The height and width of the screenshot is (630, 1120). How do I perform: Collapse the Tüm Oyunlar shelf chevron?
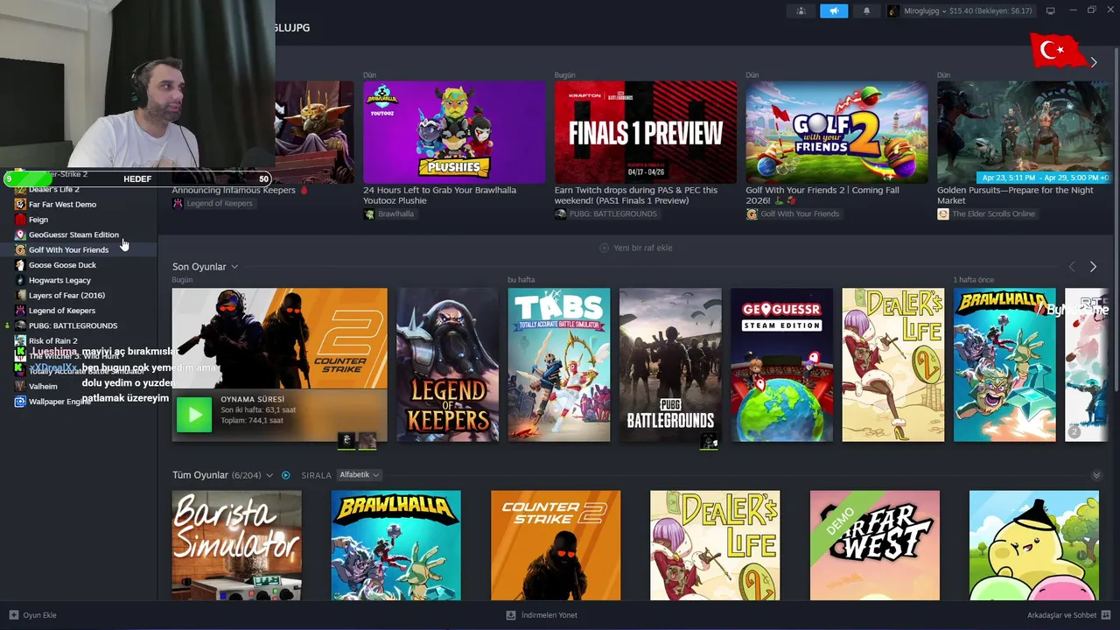[x=1096, y=475]
